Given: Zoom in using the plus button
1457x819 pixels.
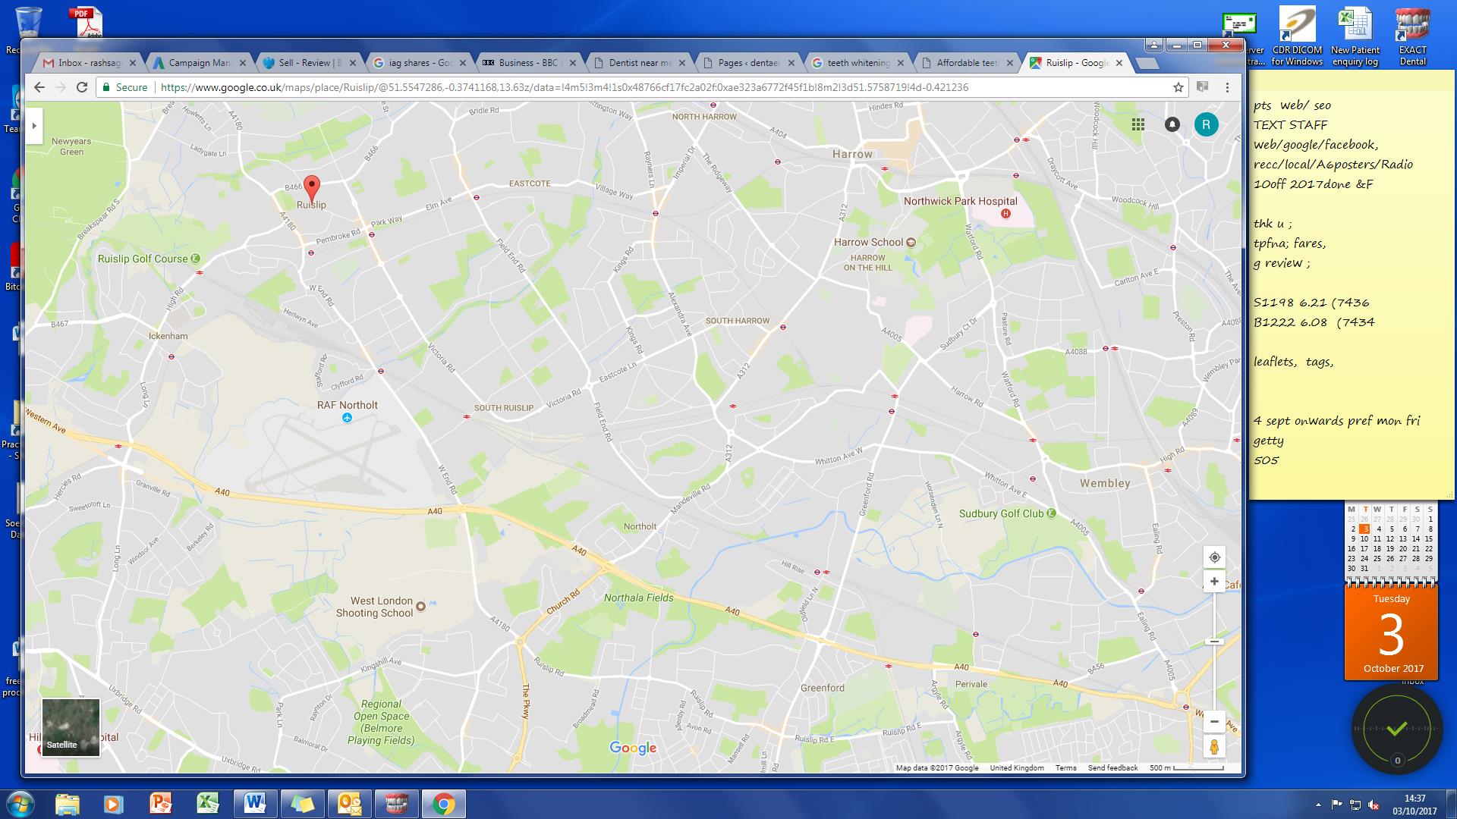Looking at the screenshot, I should [x=1215, y=582].
